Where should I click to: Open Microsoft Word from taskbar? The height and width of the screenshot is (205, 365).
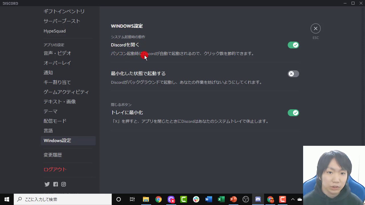pos(209,199)
